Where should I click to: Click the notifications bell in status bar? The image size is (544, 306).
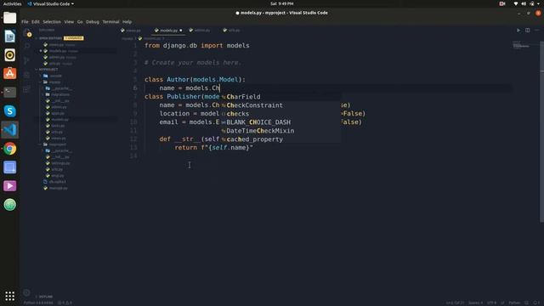[536, 303]
